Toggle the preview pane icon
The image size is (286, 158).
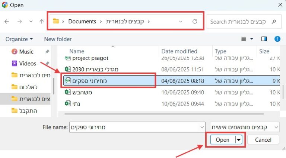click(264, 39)
